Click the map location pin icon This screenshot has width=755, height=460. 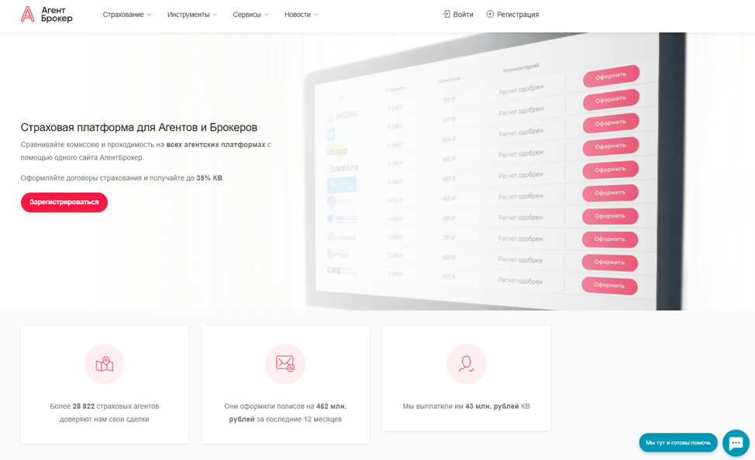105,364
